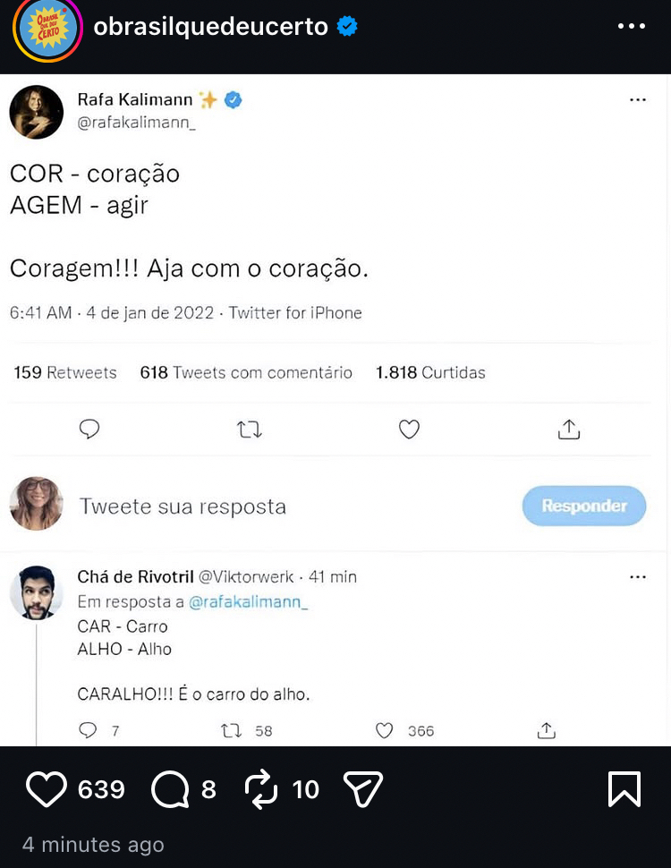The image size is (671, 868).
Task: Open the 159 Retweets list
Action: coord(65,372)
